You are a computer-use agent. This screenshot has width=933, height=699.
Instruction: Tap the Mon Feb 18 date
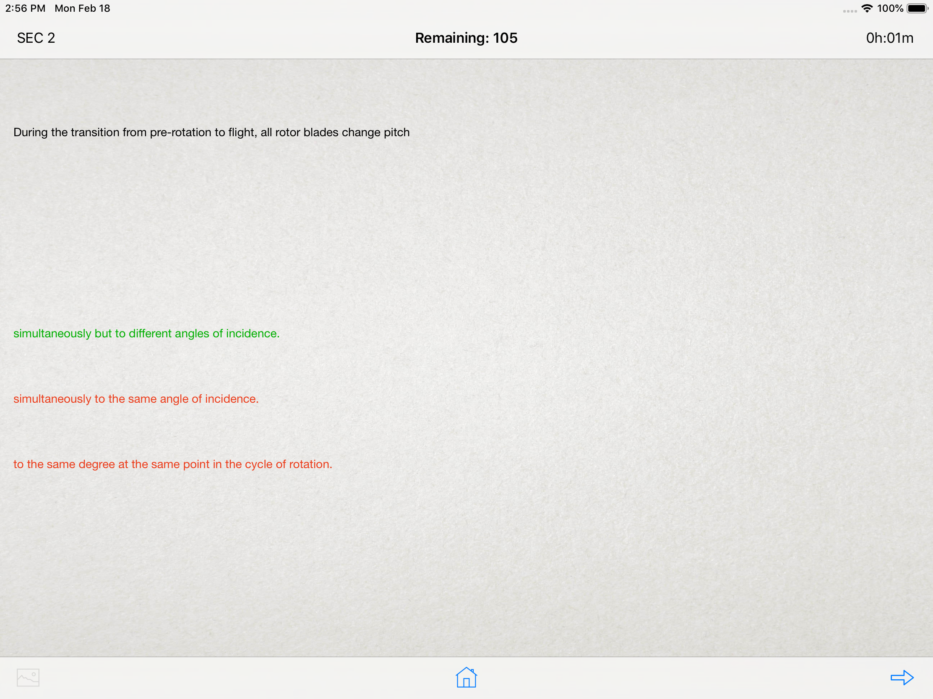(82, 8)
